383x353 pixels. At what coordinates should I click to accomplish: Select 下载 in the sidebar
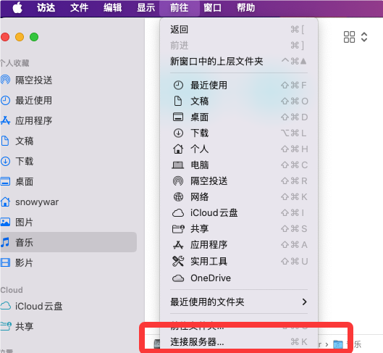pyautogui.click(x=68, y=162)
